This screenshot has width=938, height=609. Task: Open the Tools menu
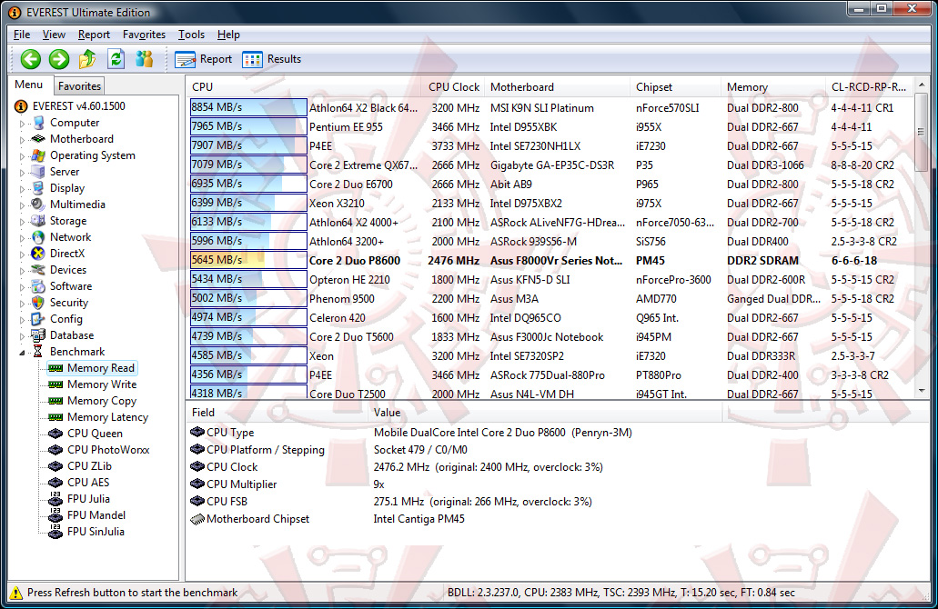coord(191,35)
